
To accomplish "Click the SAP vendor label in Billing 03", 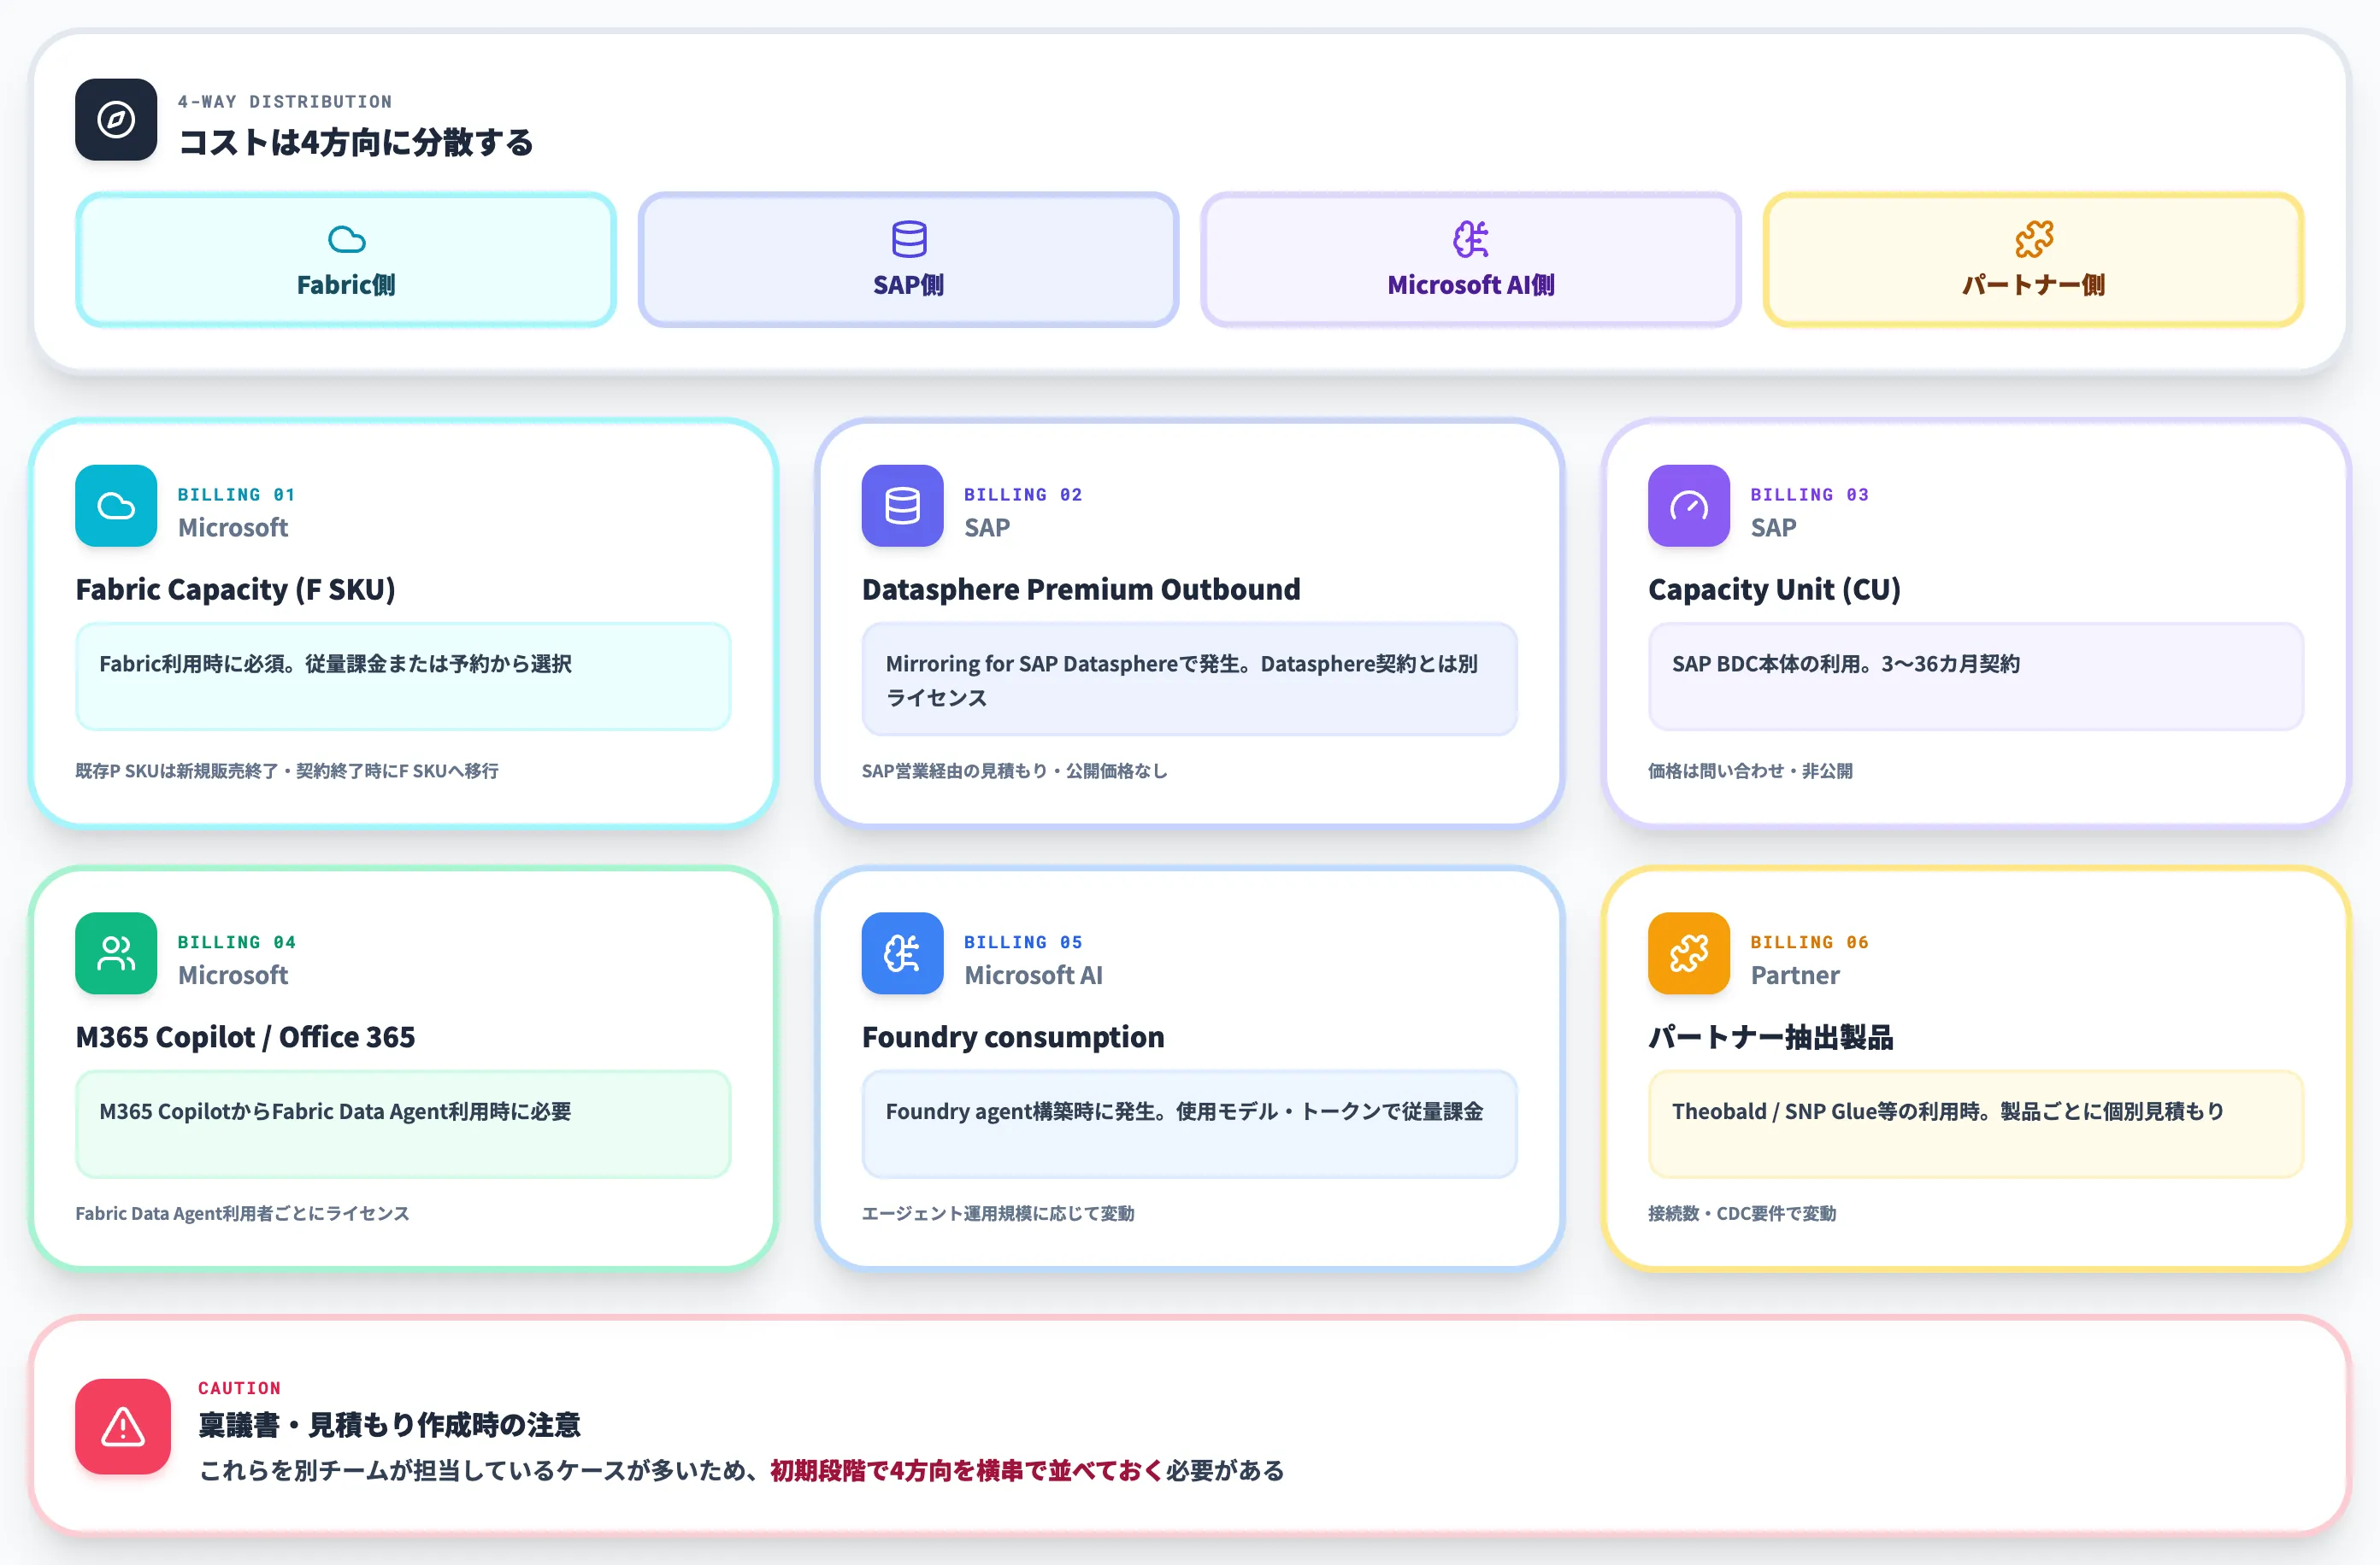I will click(1773, 528).
